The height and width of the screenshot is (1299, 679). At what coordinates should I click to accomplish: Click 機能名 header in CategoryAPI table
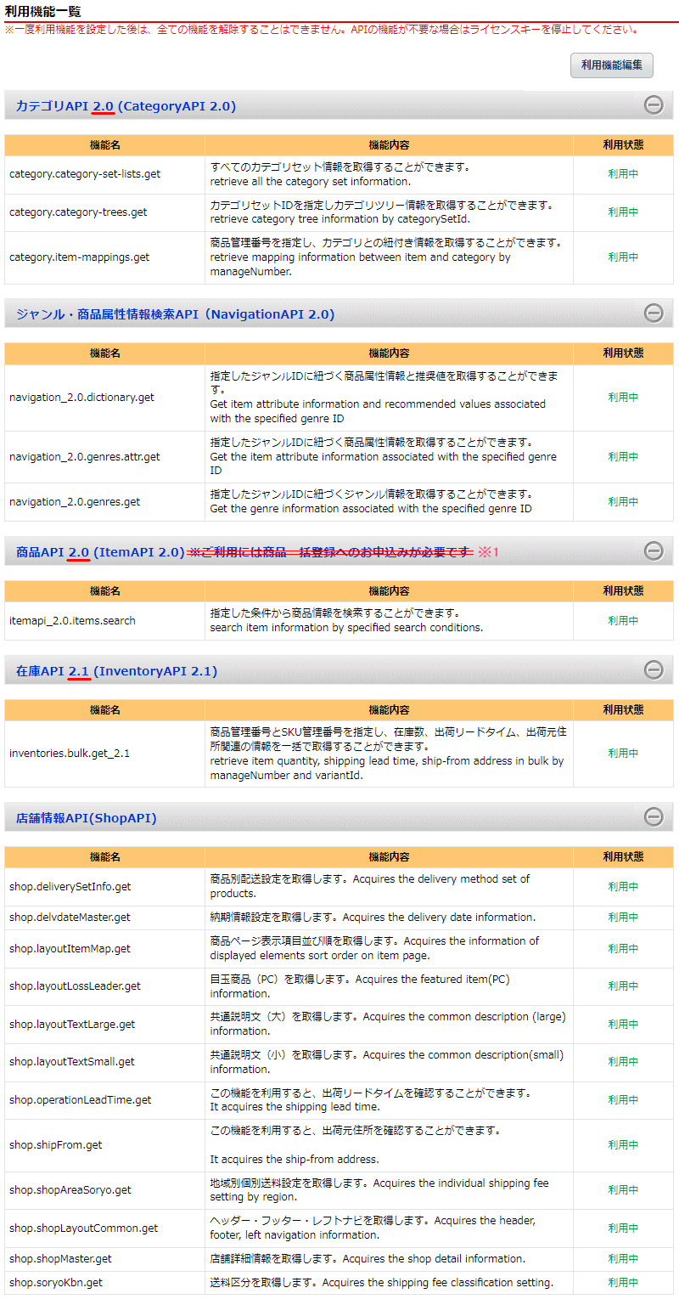[x=105, y=145]
